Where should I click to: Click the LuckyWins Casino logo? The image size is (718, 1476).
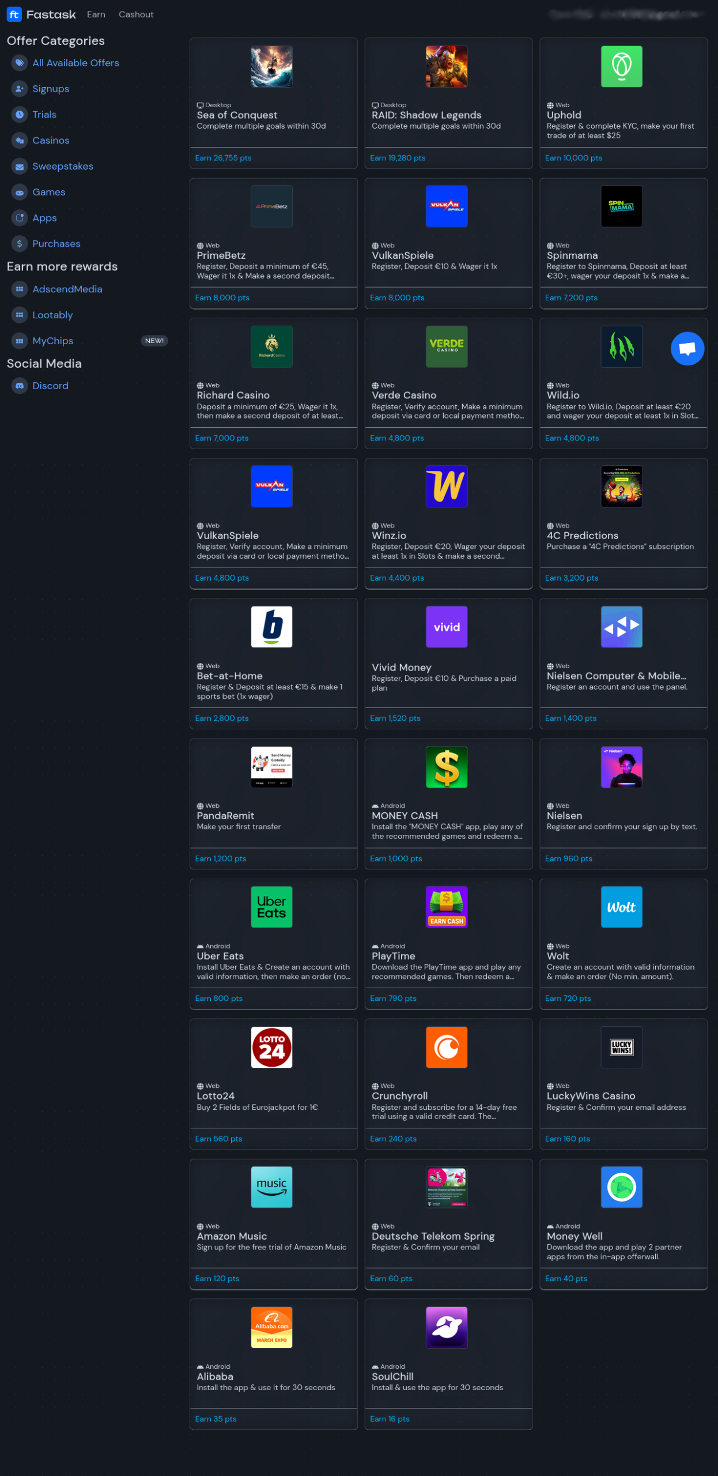[622, 1048]
